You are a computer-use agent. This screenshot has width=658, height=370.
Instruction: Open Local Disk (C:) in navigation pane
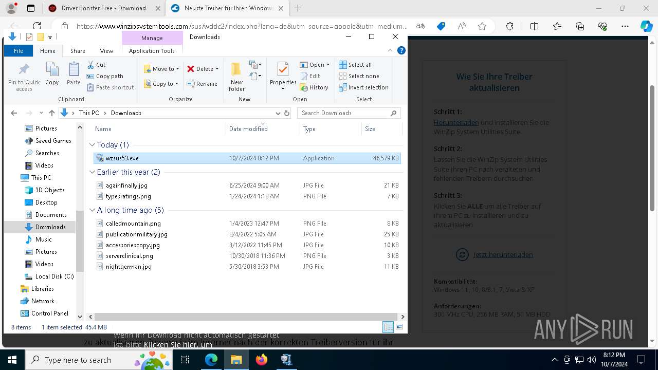click(x=49, y=276)
